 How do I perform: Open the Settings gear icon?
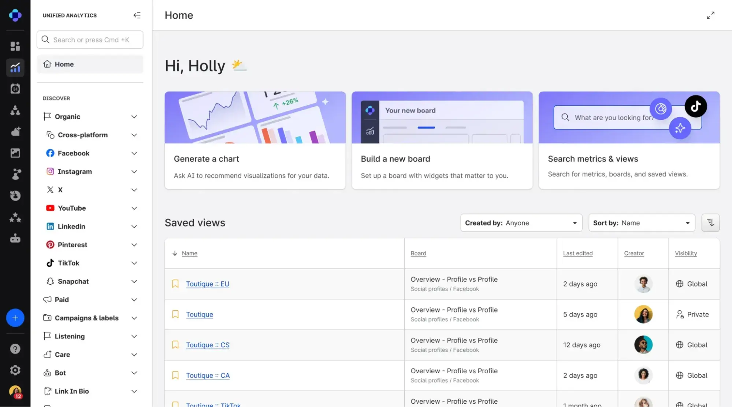coord(15,370)
